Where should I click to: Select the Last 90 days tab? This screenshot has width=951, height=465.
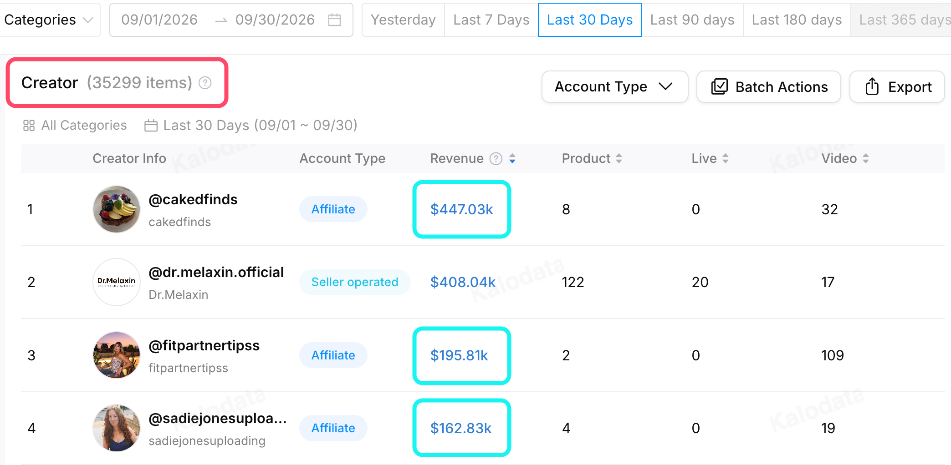[x=692, y=20]
